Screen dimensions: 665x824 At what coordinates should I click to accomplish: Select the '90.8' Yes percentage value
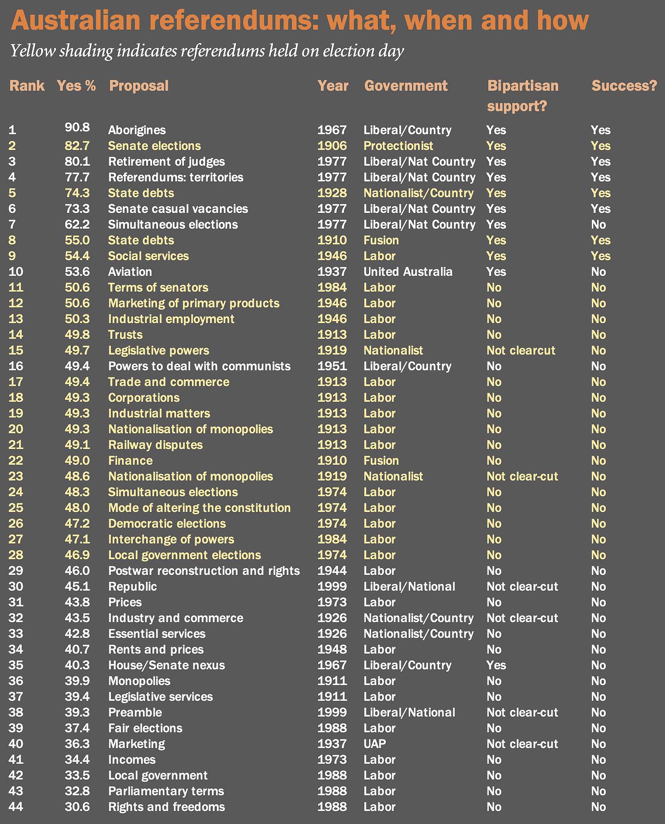tap(77, 127)
